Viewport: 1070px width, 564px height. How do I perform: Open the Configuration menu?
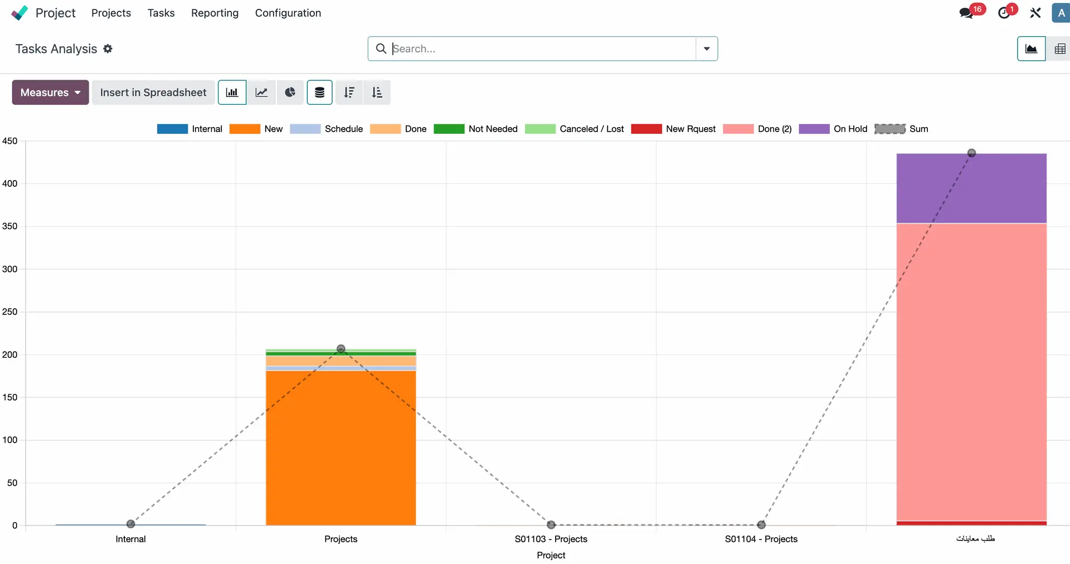[x=288, y=13]
